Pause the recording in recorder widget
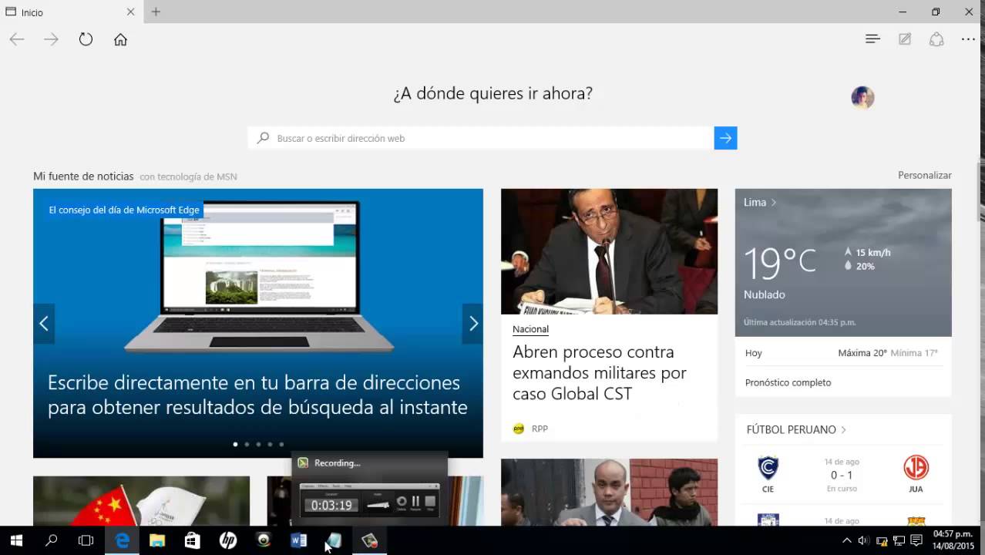985x555 pixels. (415, 502)
